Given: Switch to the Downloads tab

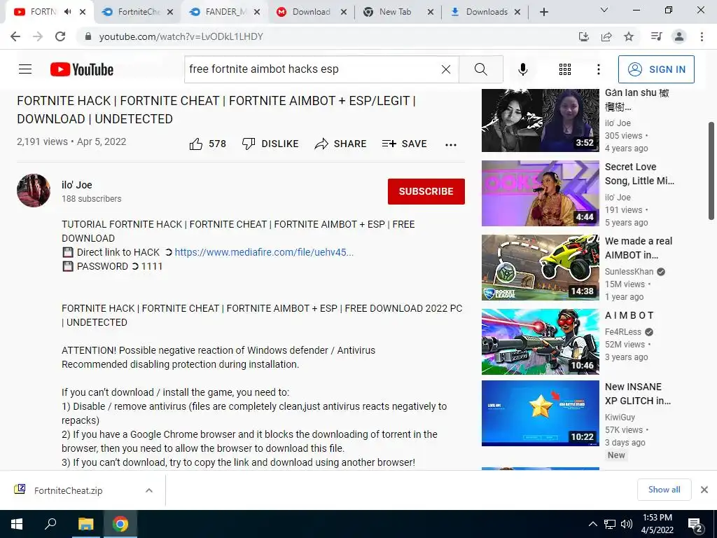Looking at the screenshot, I should (487, 12).
